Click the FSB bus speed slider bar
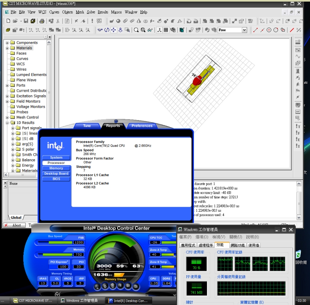The image size is (310, 305). pos(55,243)
